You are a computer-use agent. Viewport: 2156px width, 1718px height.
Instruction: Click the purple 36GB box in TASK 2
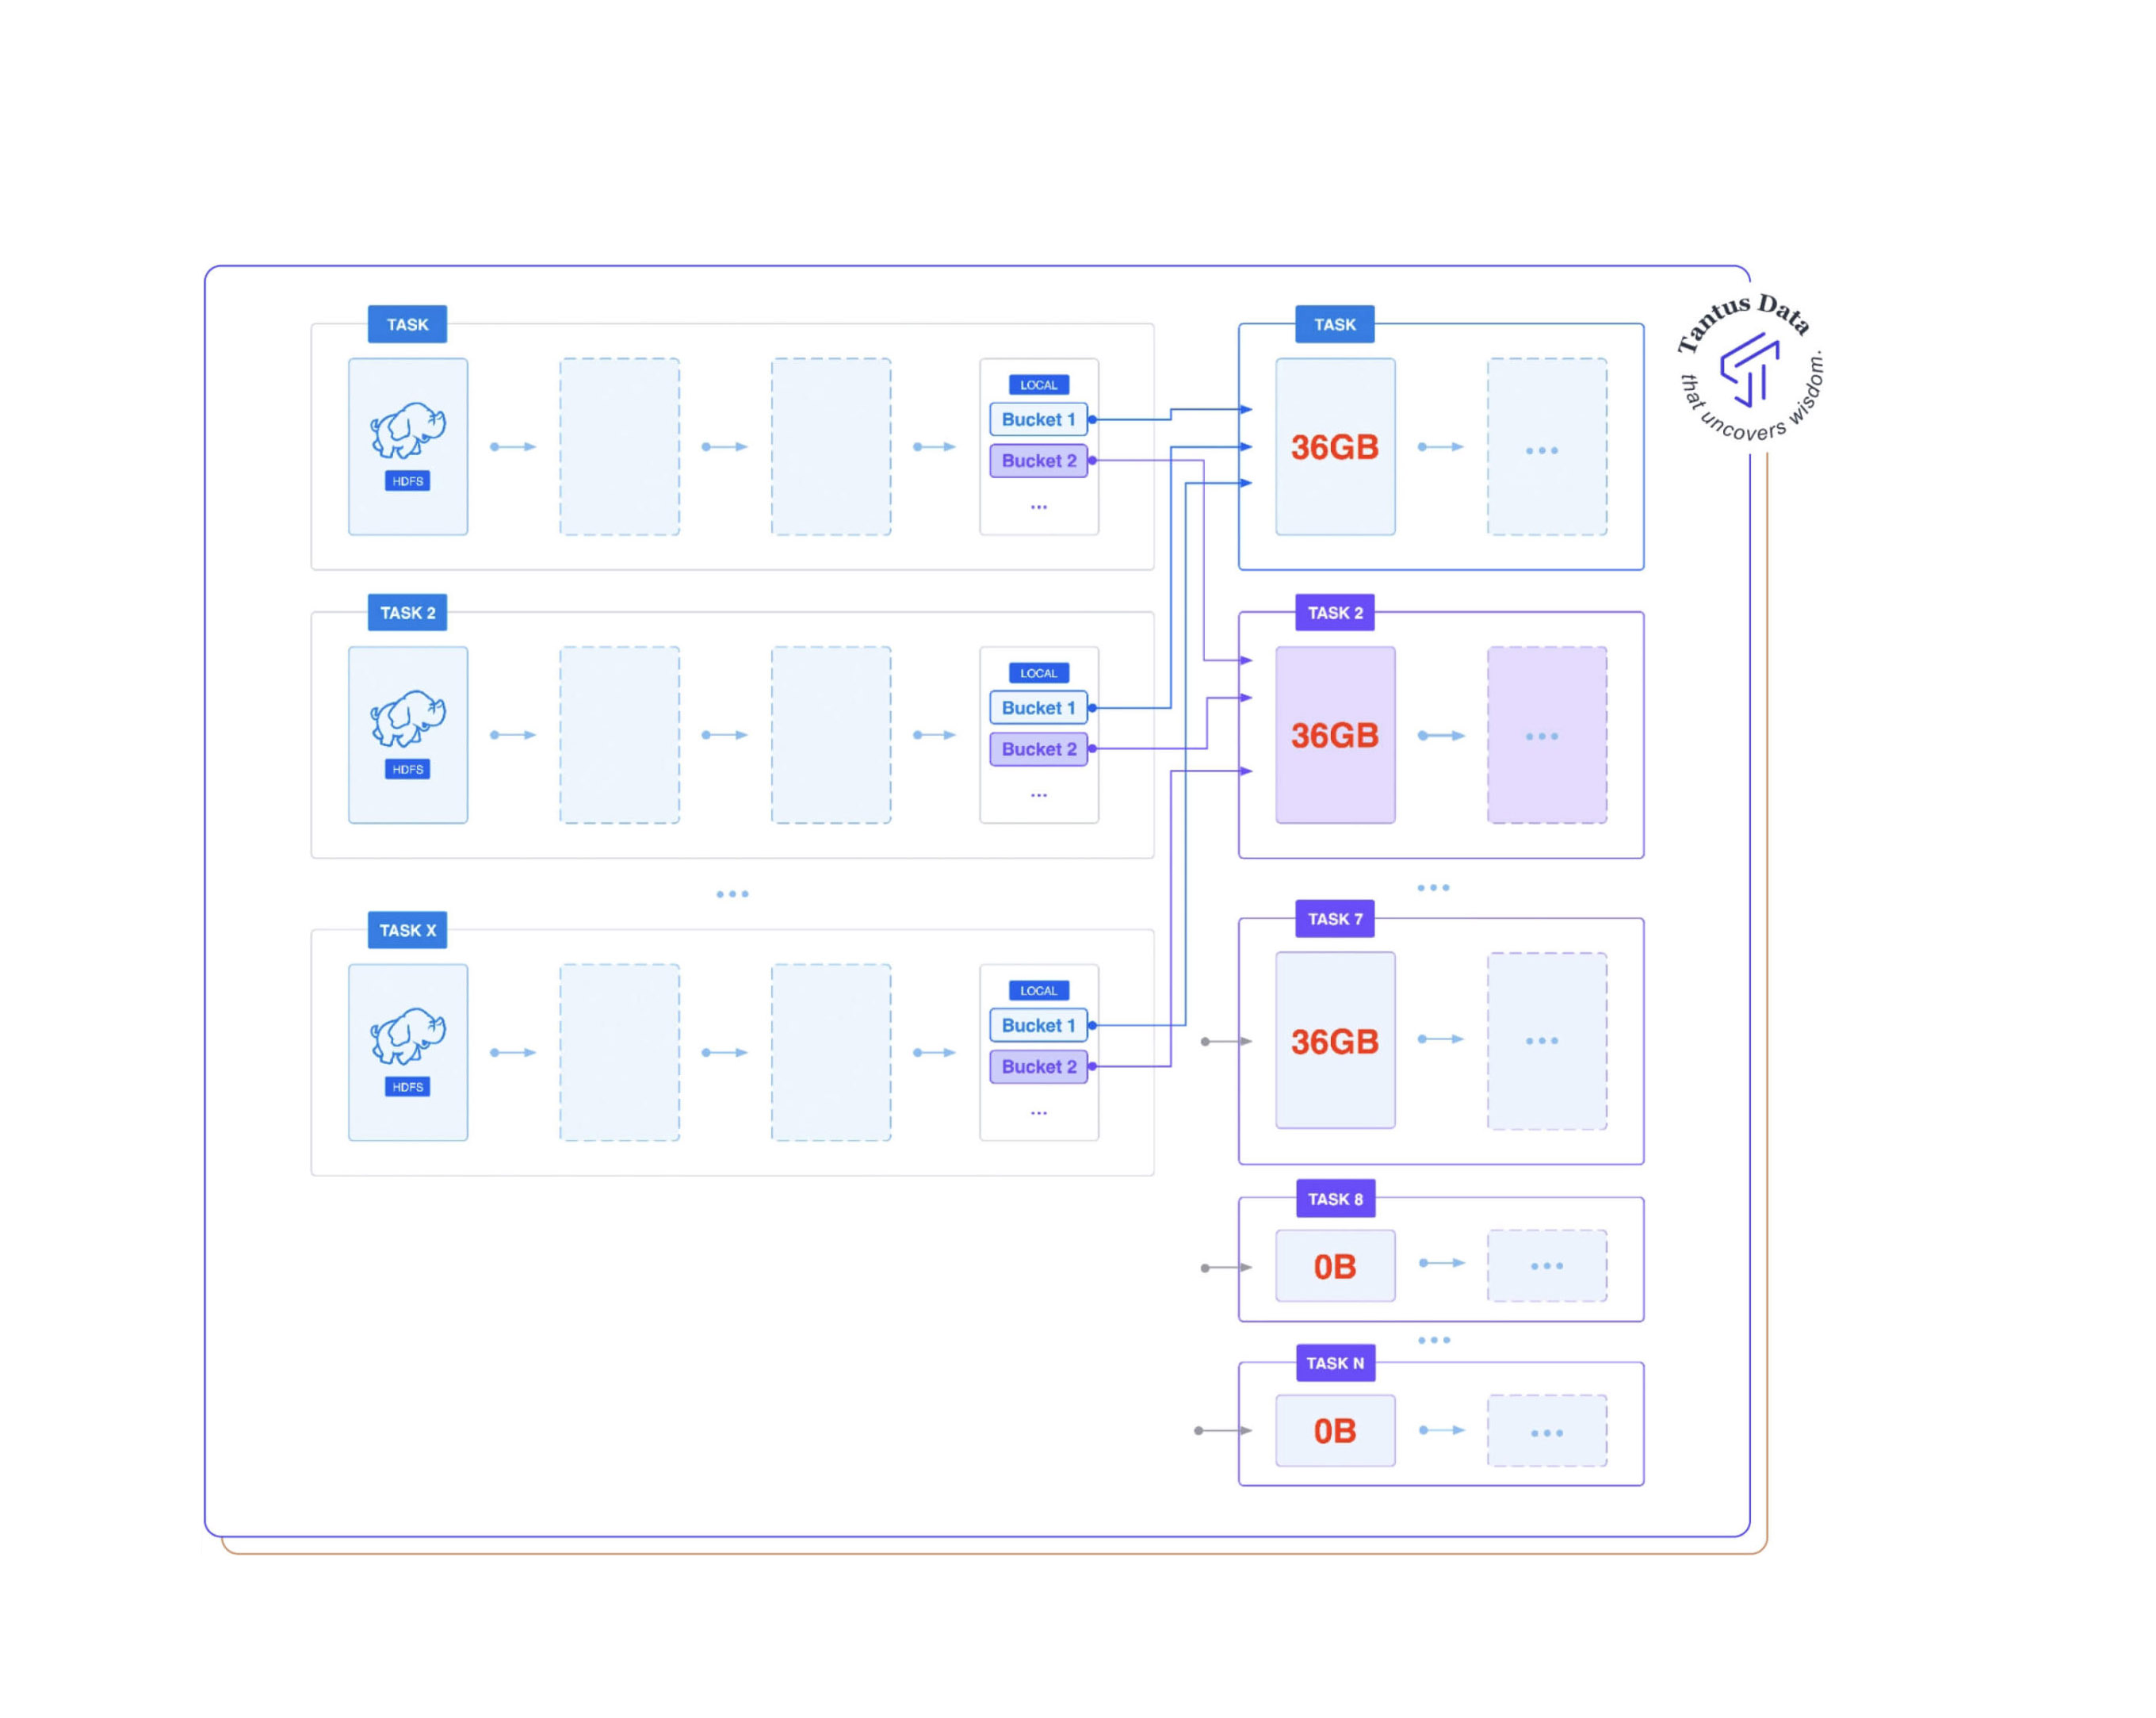[x=1335, y=735]
